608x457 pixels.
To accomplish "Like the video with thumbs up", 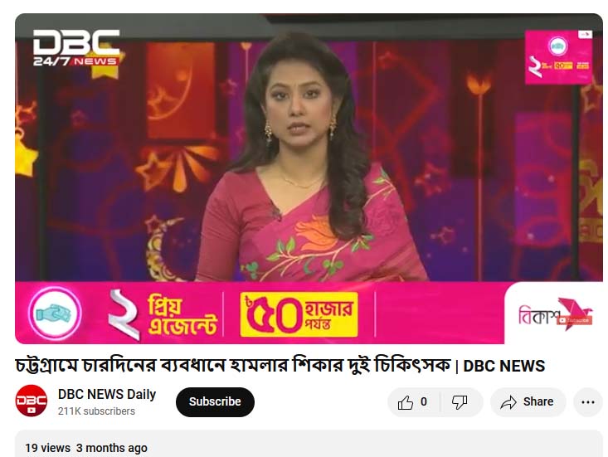I will (x=413, y=402).
